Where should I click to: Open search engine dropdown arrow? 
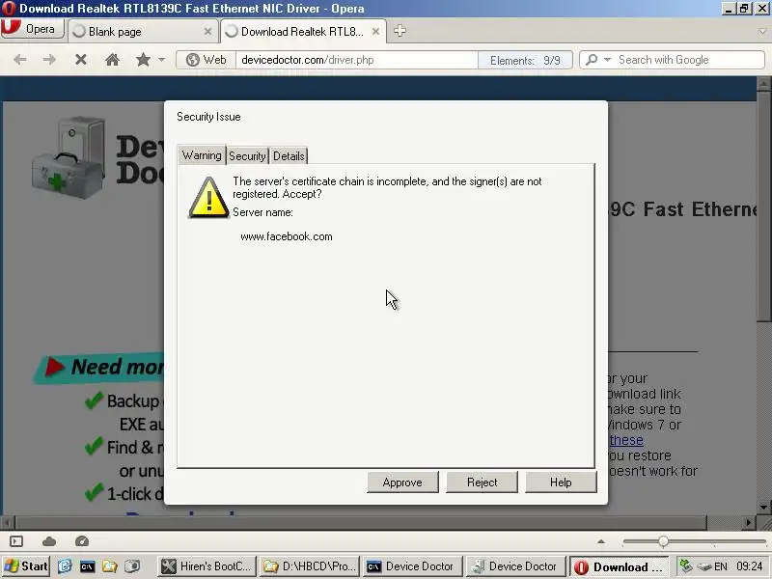(x=608, y=60)
